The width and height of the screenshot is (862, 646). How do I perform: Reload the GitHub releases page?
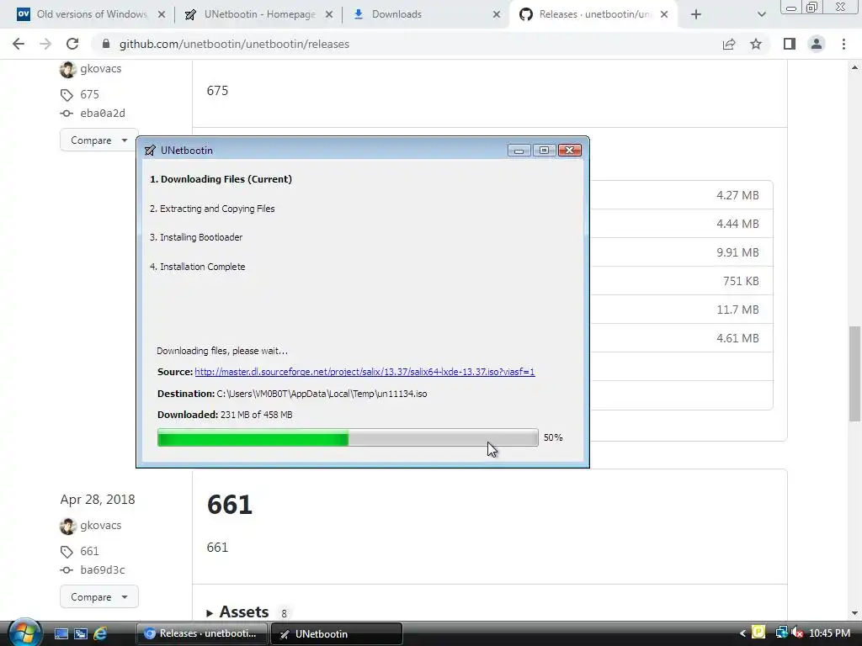[x=72, y=44]
